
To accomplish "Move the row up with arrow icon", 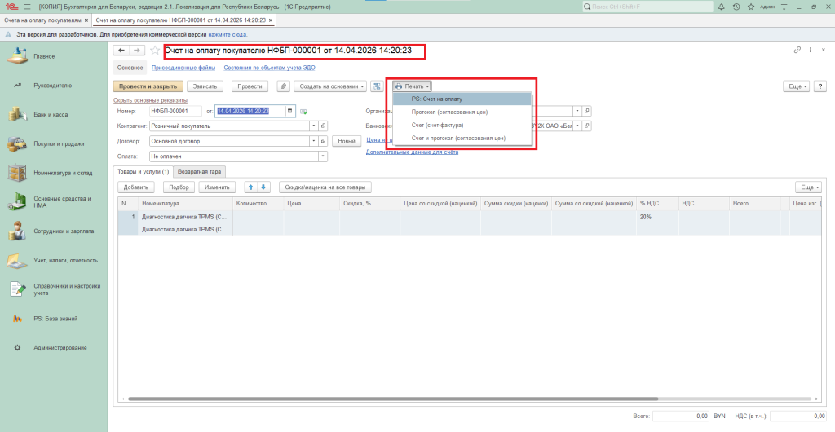I will (251, 187).
